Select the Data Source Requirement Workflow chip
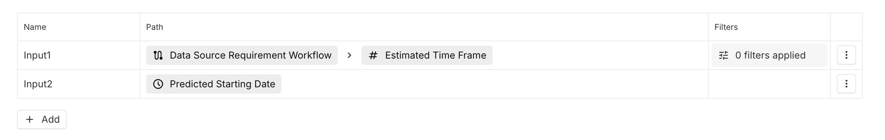The image size is (885, 140). (x=242, y=55)
